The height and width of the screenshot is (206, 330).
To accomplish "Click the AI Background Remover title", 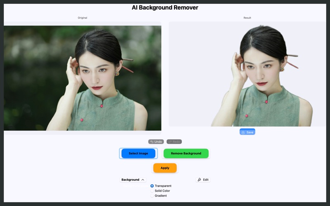I will (165, 7).
